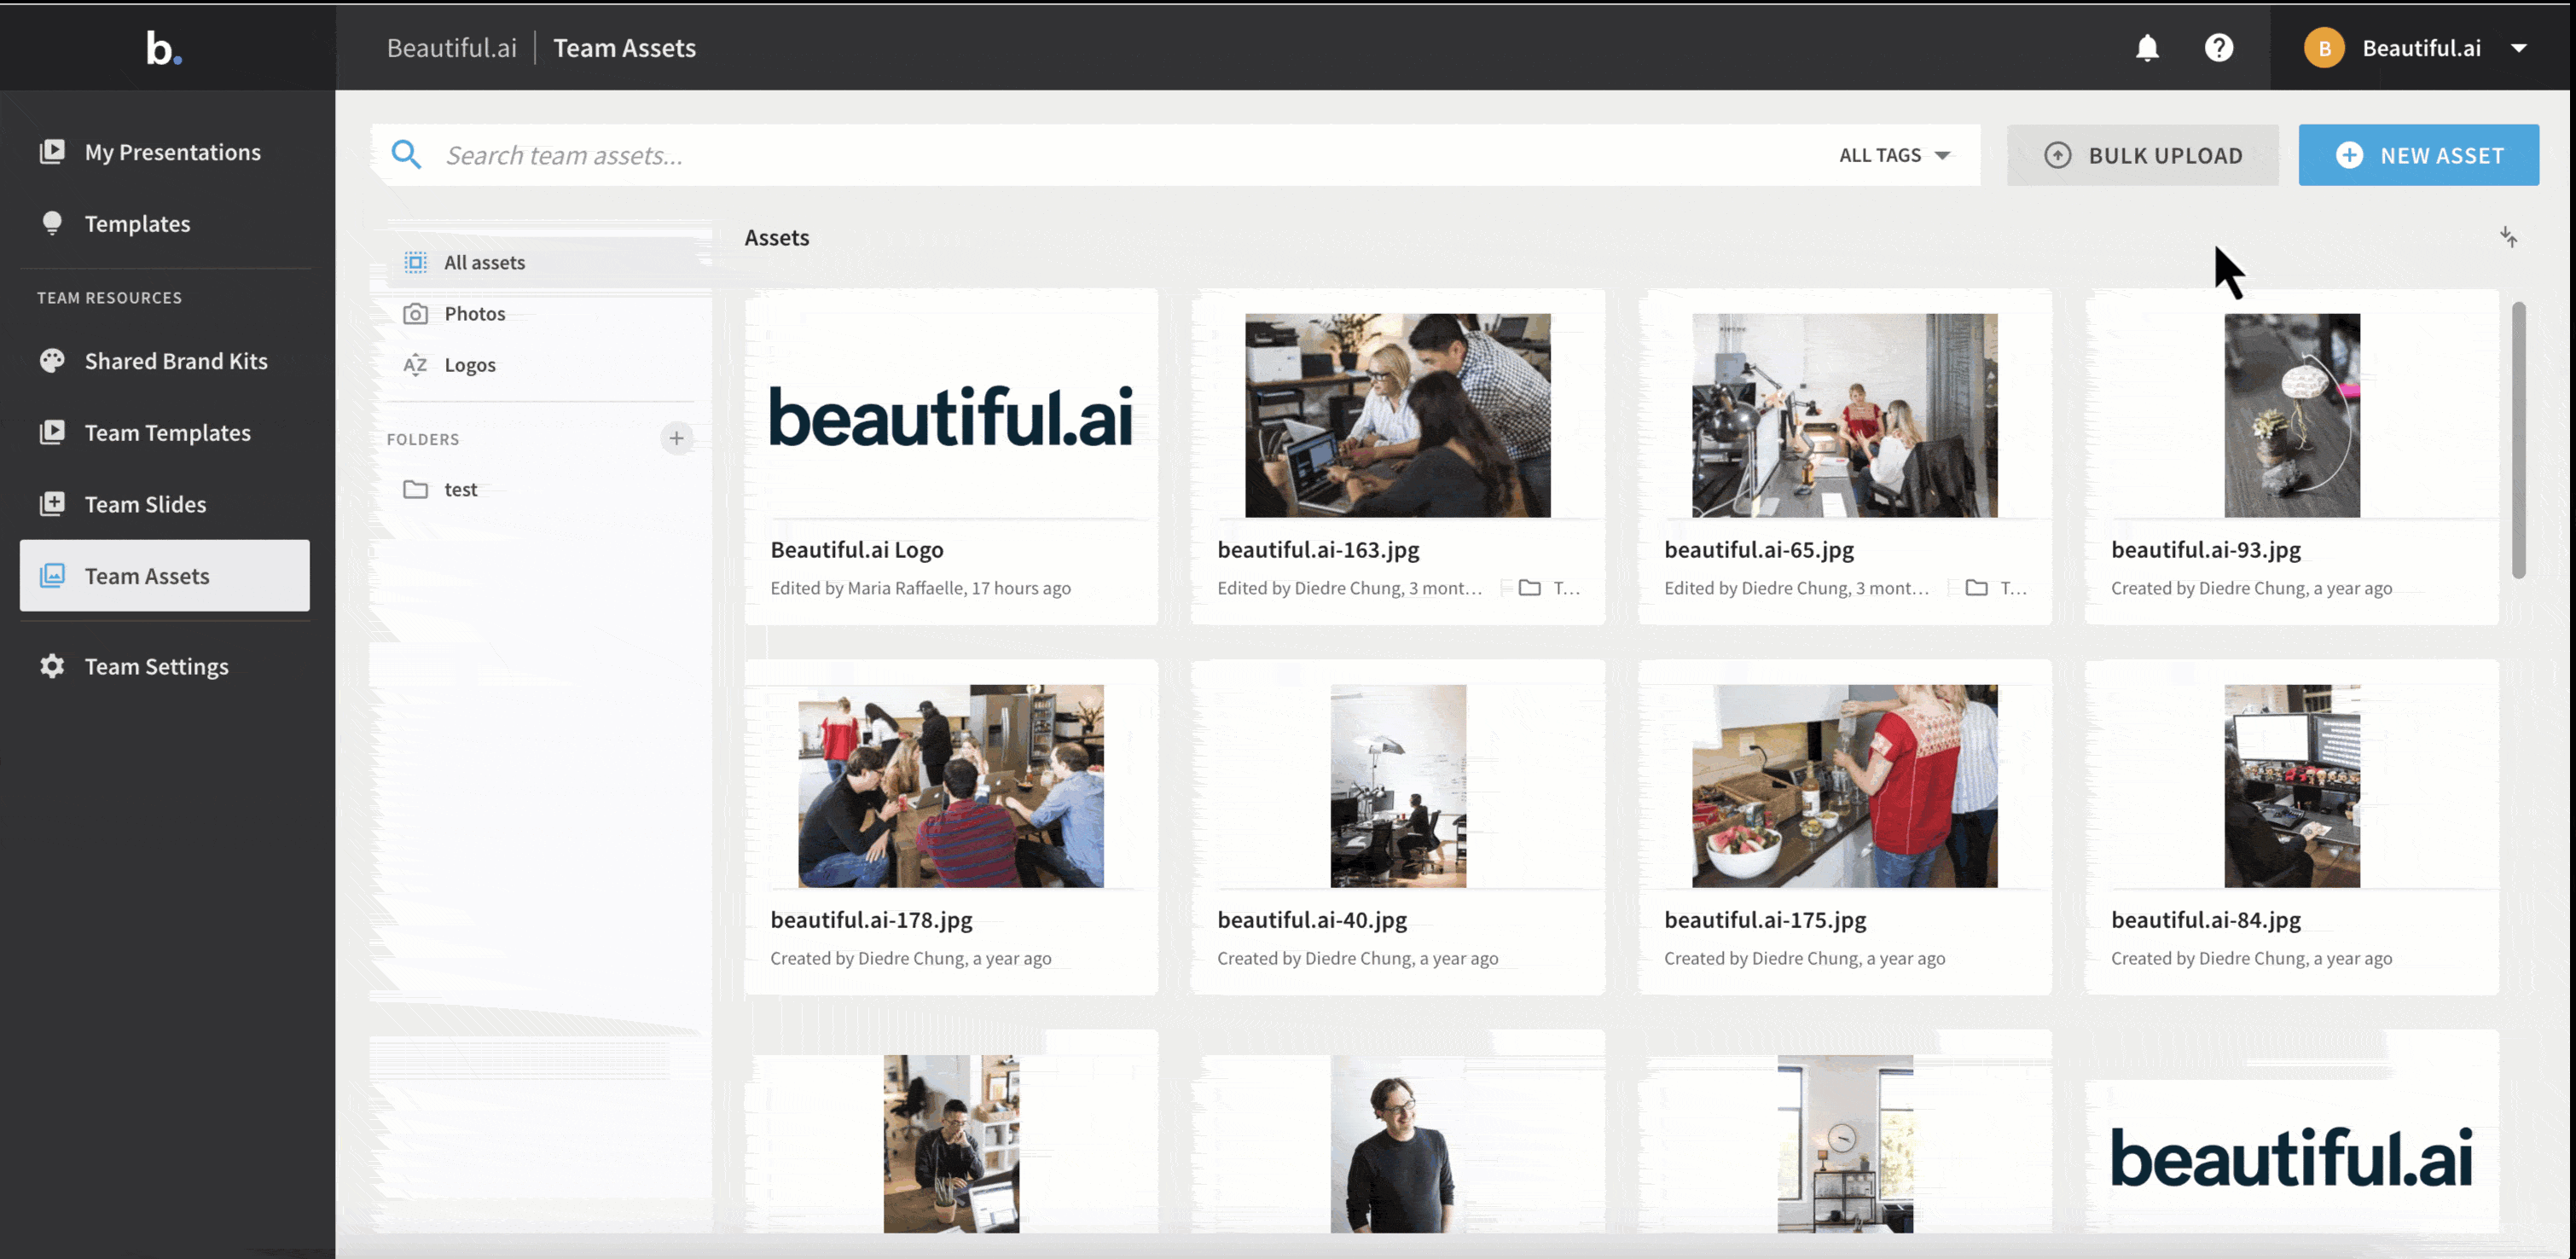Image resolution: width=2576 pixels, height=1259 pixels.
Task: Click the Beautiful.ai 'b.' logo
Action: 164,47
